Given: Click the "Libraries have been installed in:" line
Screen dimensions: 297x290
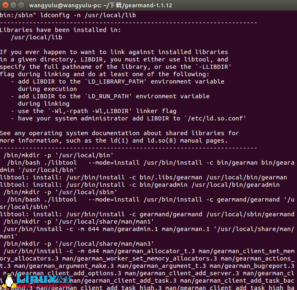Looking at the screenshot, I should [x=60, y=30].
